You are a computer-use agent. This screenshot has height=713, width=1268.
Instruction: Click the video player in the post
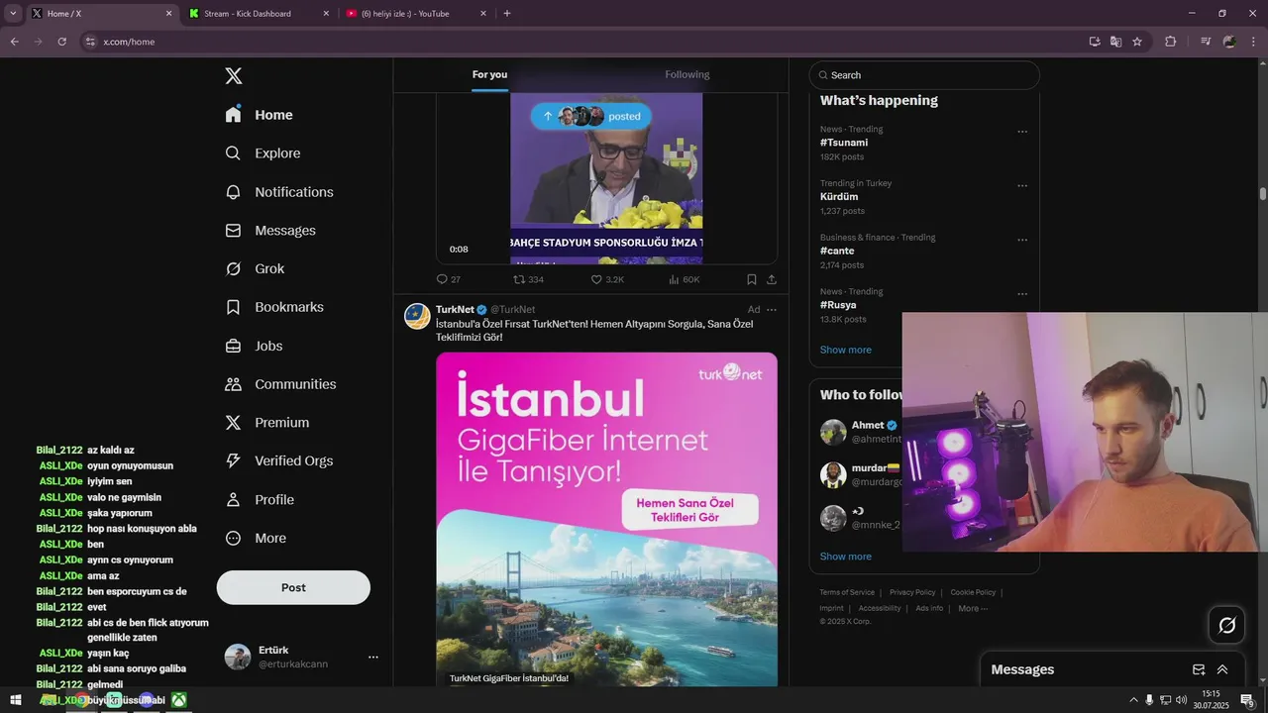[606, 178]
